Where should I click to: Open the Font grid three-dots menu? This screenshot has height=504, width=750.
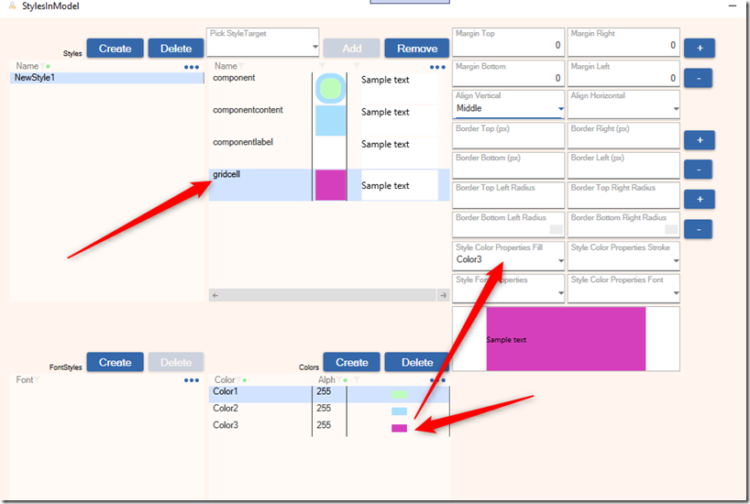pyautogui.click(x=192, y=380)
